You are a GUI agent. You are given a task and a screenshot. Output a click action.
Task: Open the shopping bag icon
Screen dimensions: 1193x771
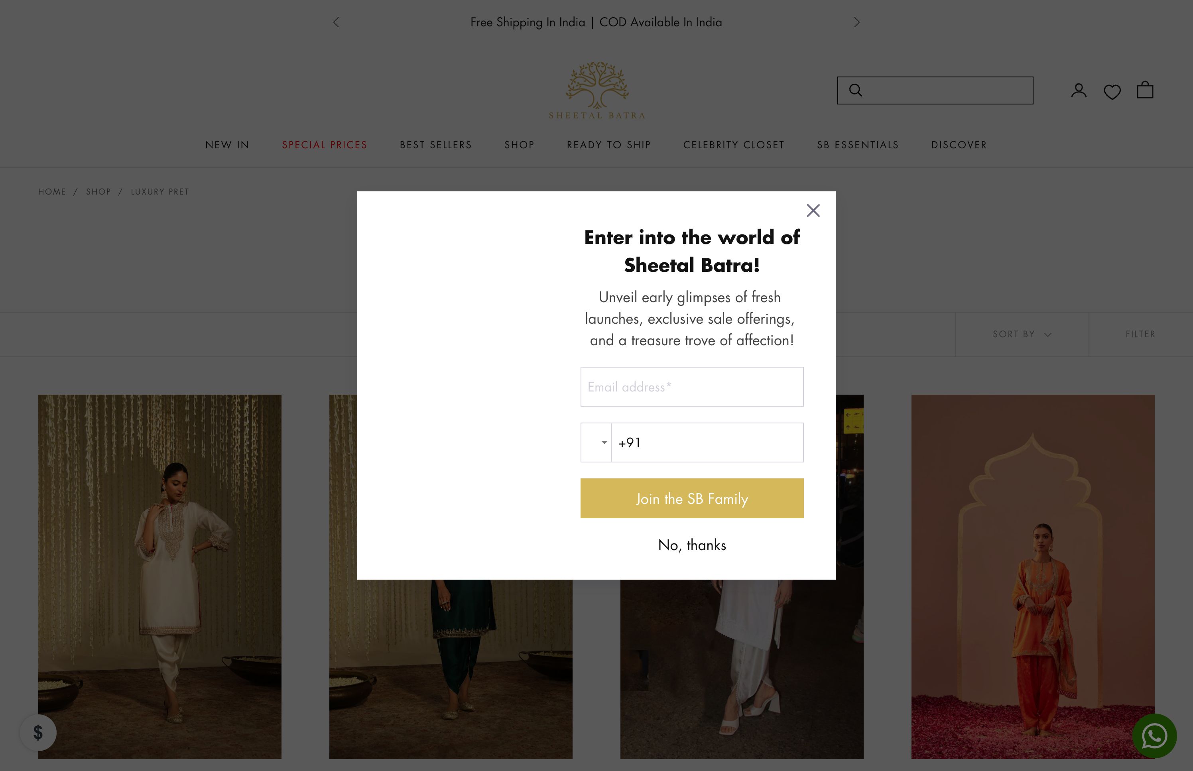1144,90
